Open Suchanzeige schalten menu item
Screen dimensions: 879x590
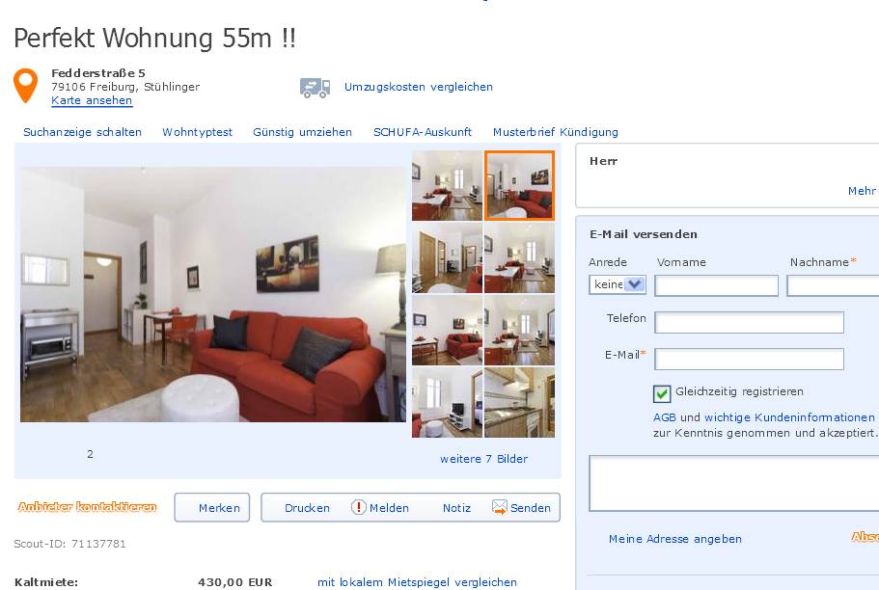[x=82, y=132]
